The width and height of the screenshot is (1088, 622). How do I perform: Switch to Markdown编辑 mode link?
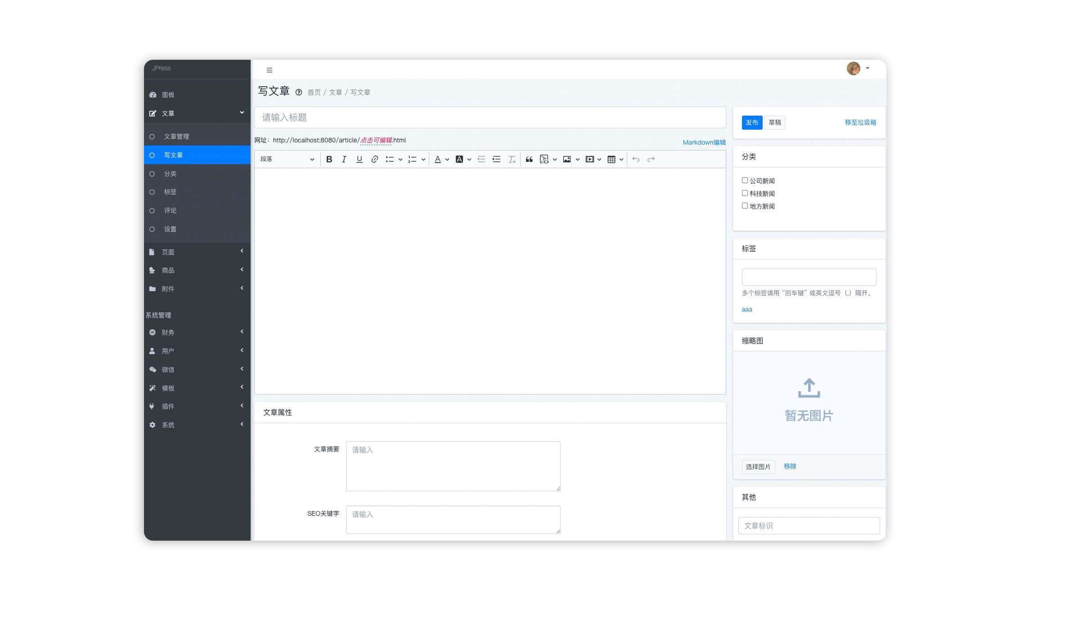704,142
